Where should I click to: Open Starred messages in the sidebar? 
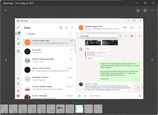click(18, 78)
